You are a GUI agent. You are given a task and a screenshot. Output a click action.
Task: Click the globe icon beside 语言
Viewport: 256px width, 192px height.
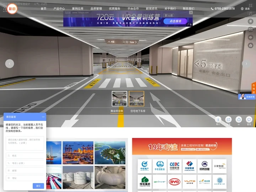242,9
